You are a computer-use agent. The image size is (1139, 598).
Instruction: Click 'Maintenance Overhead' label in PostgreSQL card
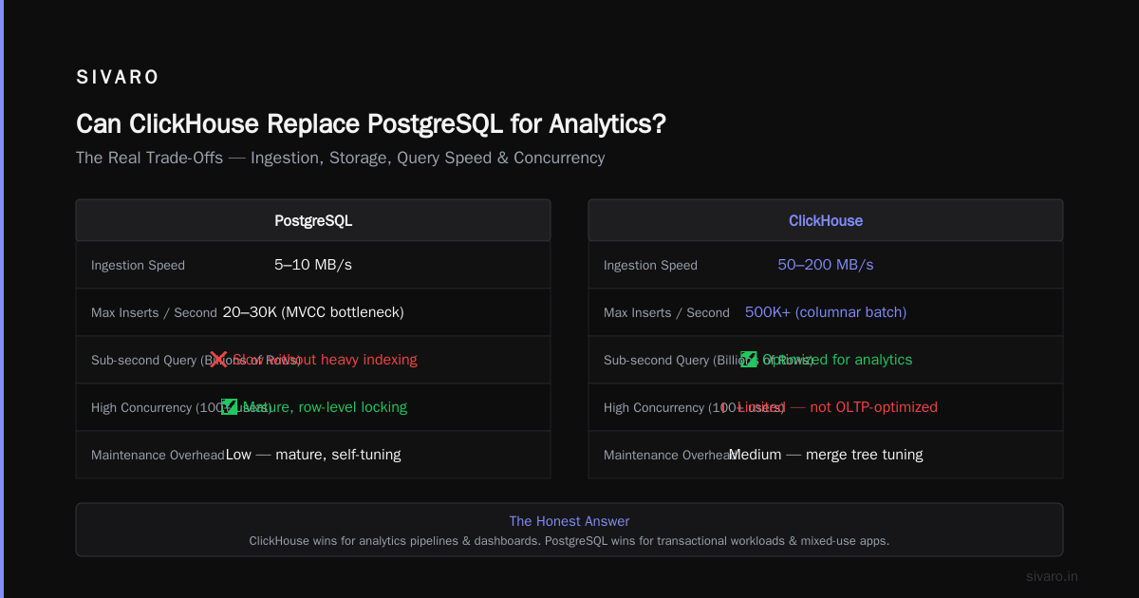tap(158, 456)
